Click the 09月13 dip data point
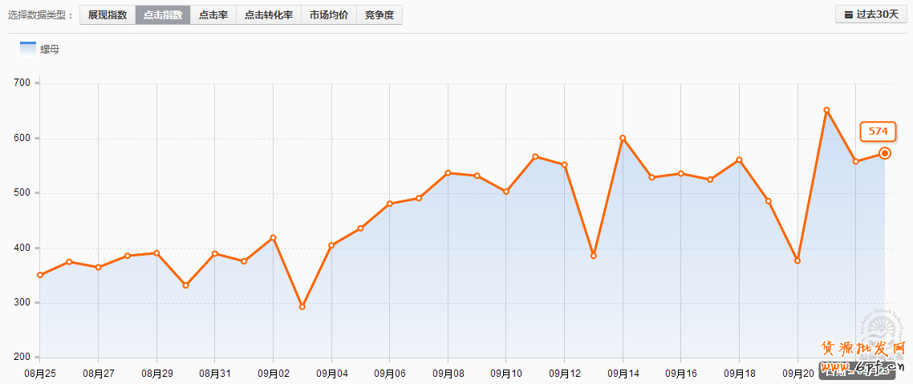This screenshot has width=913, height=384. point(594,256)
